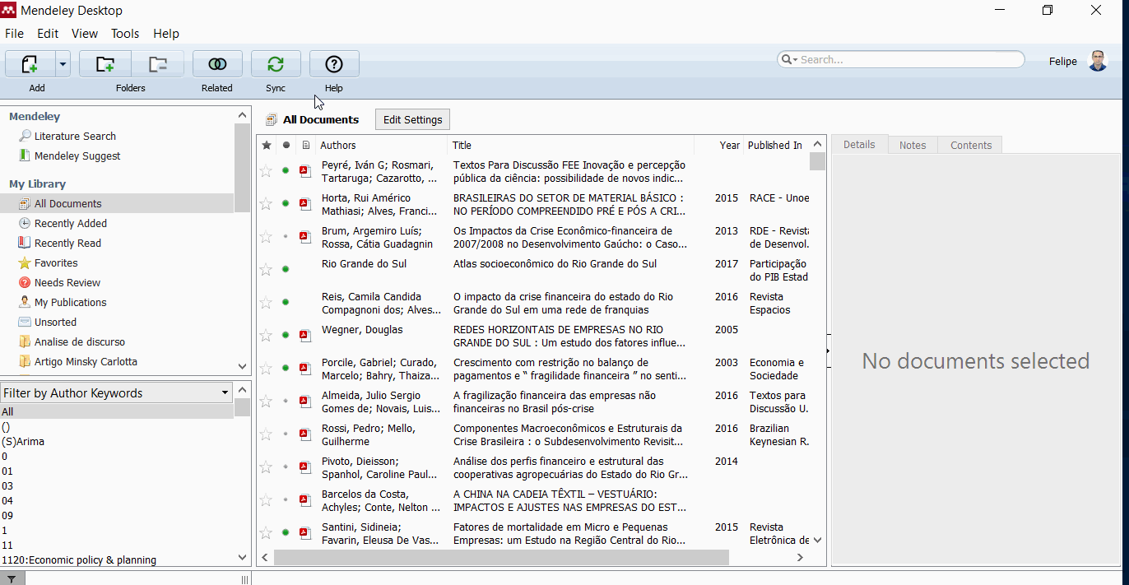Screen dimensions: 1129x585
Task: Sort by Published In column
Action: 776,145
